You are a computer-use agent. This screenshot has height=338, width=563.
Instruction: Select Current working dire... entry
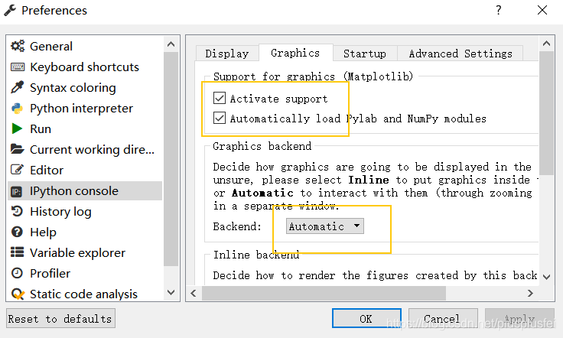(x=85, y=149)
